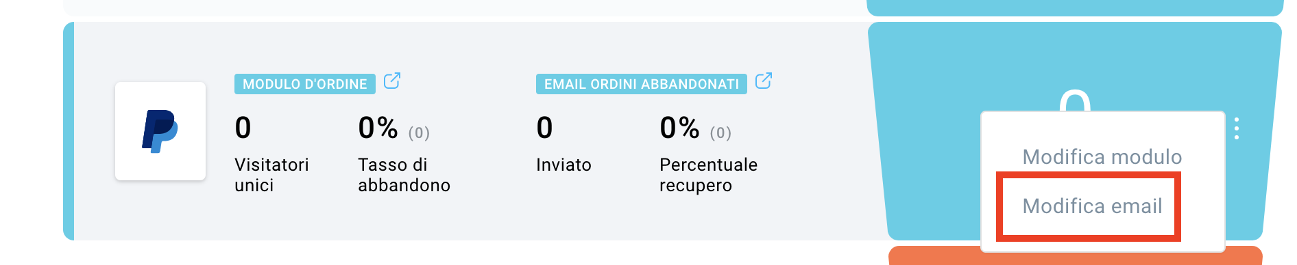The height and width of the screenshot is (265, 1297).
Task: Click the Percentuale recupero label
Action: click(x=708, y=175)
